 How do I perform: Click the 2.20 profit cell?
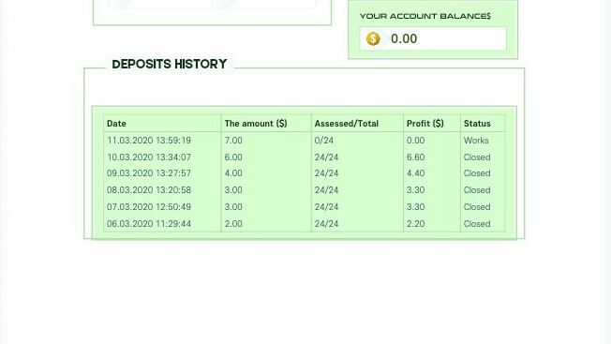(x=415, y=224)
